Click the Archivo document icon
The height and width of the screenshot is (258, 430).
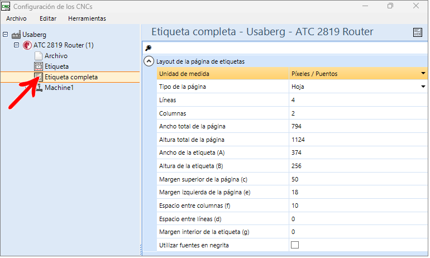pos(39,56)
